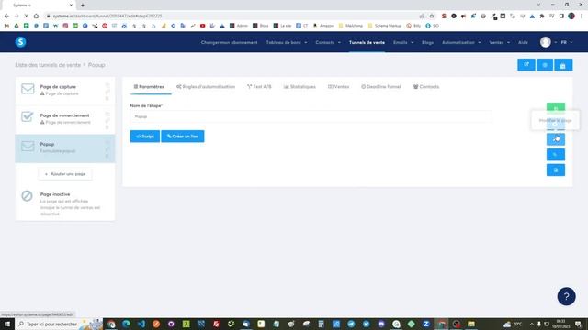Open Tunnels de vente menu item
588x330 pixels.
point(367,43)
